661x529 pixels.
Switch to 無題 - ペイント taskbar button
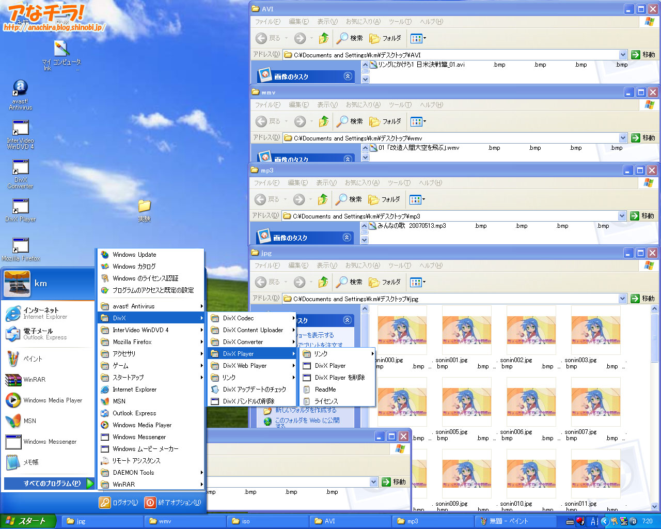515,521
